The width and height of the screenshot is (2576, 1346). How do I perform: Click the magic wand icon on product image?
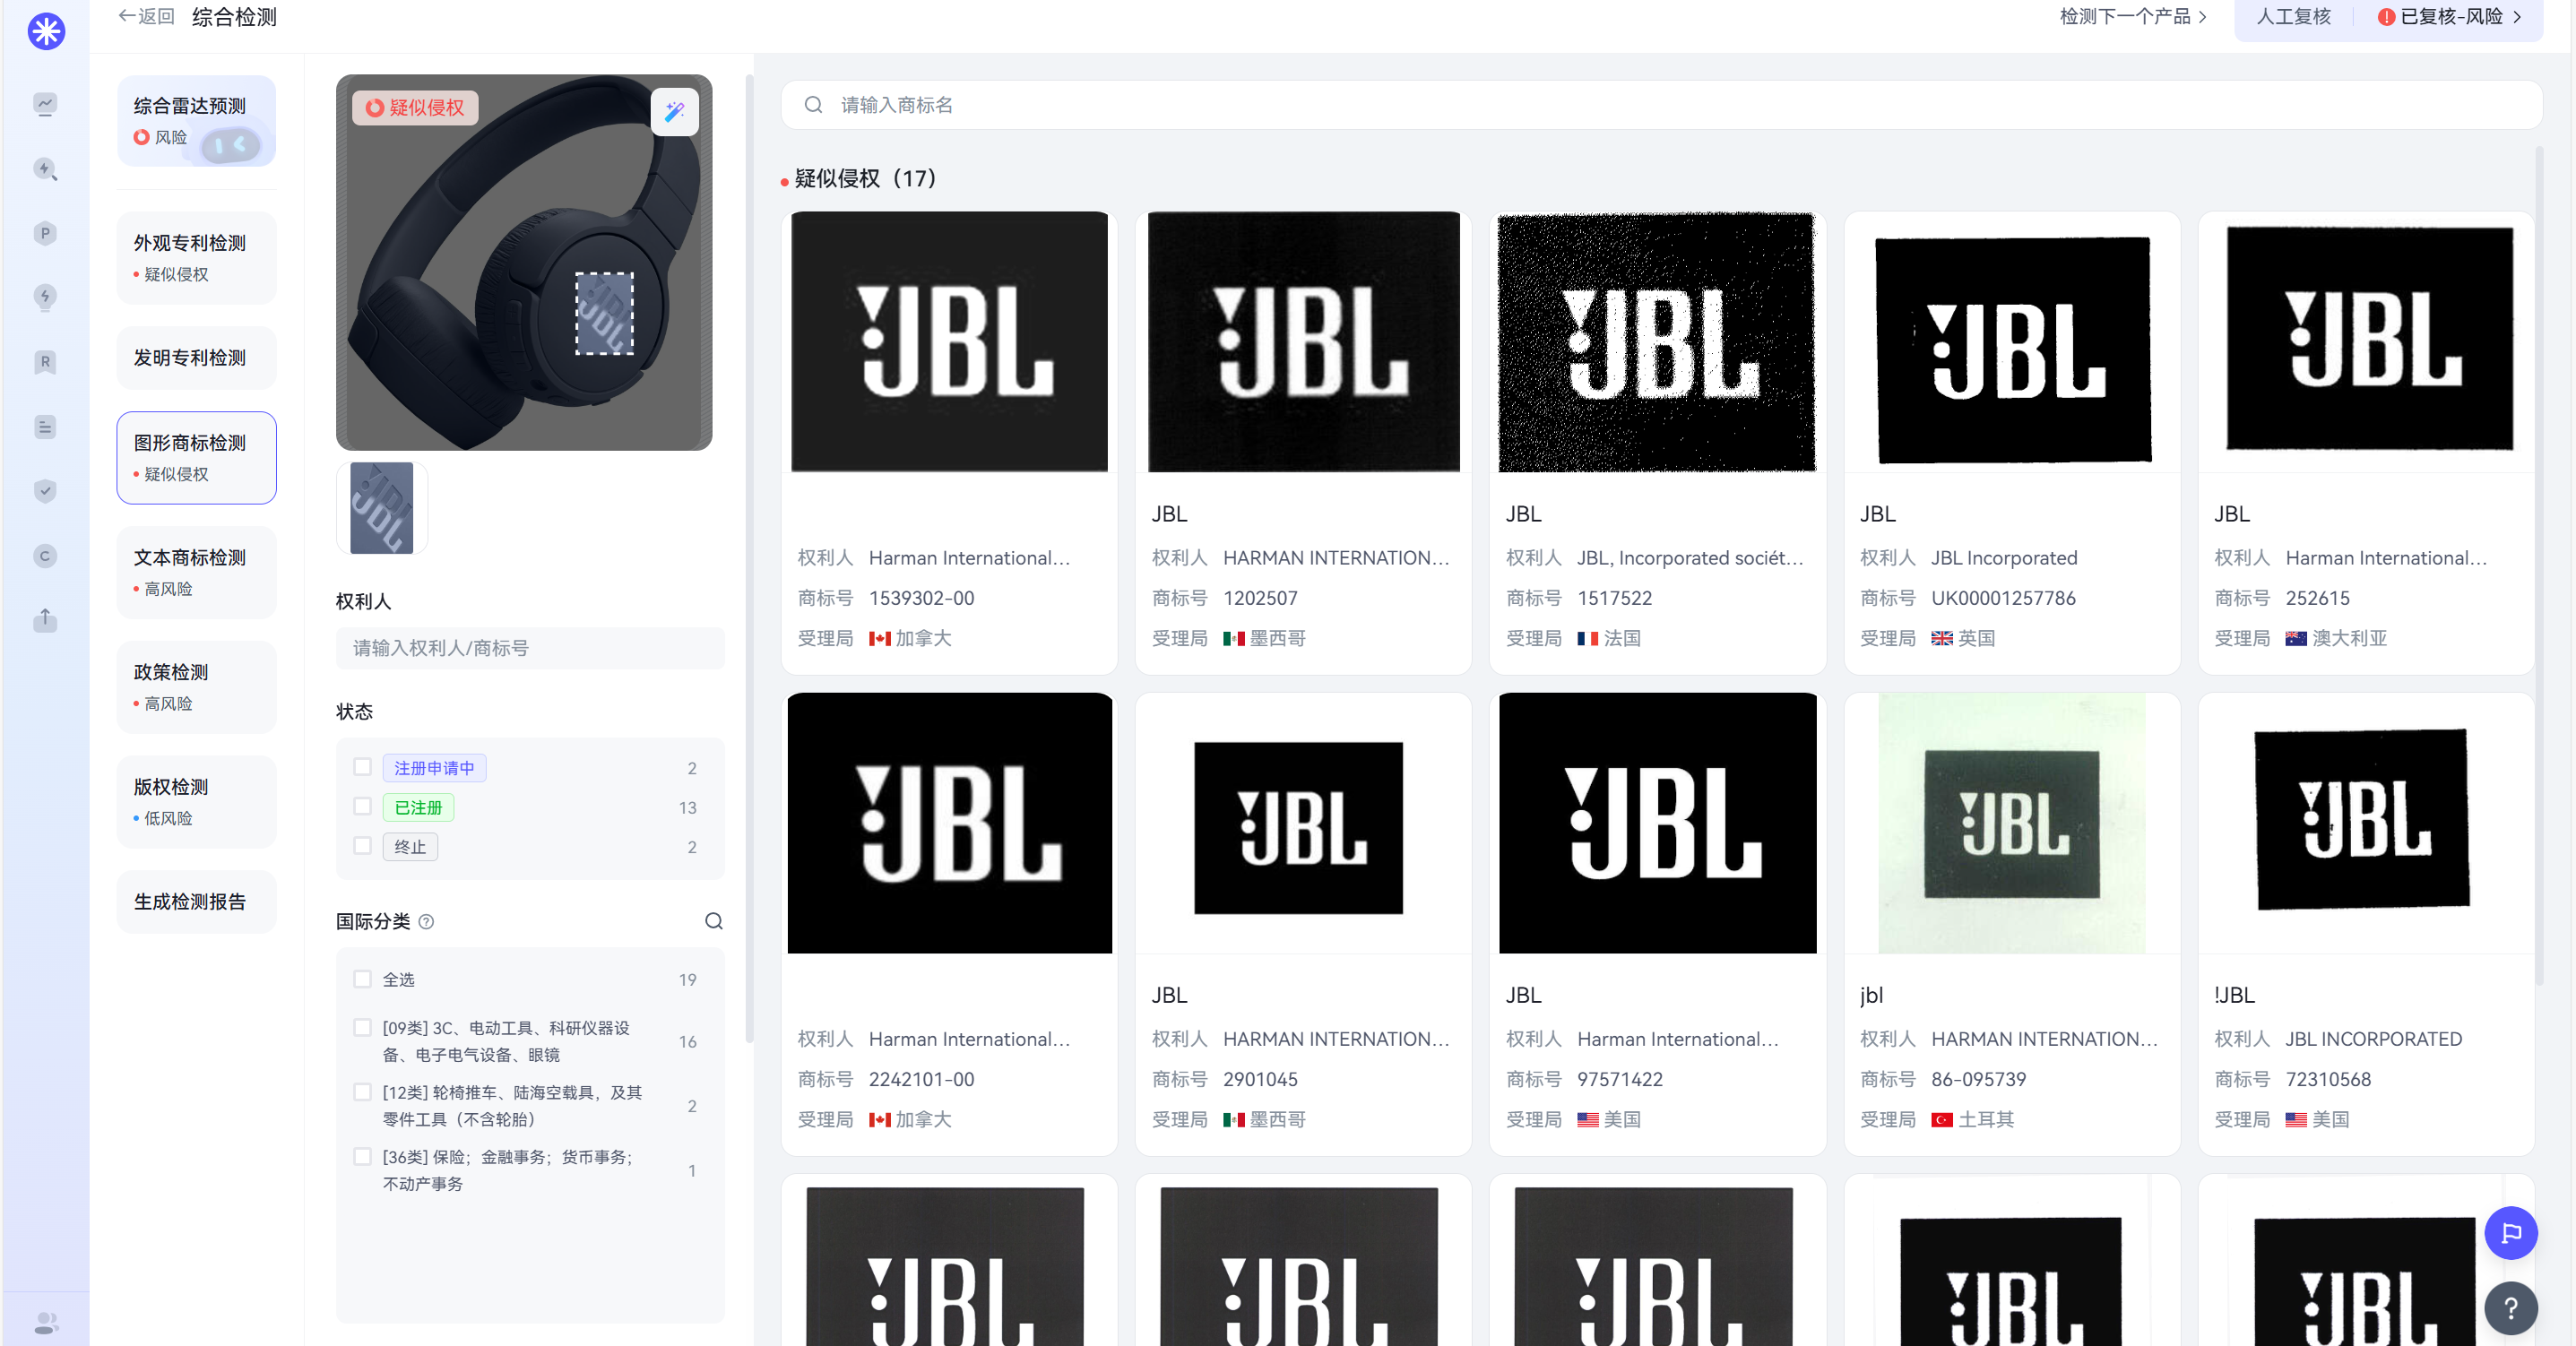[x=675, y=111]
